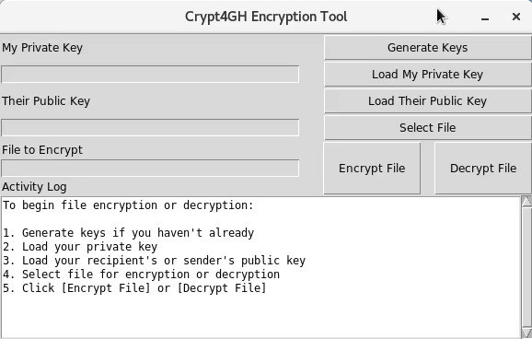This screenshot has height=339, width=532.
Task: Click the "My Private Key" label
Action: (42, 48)
